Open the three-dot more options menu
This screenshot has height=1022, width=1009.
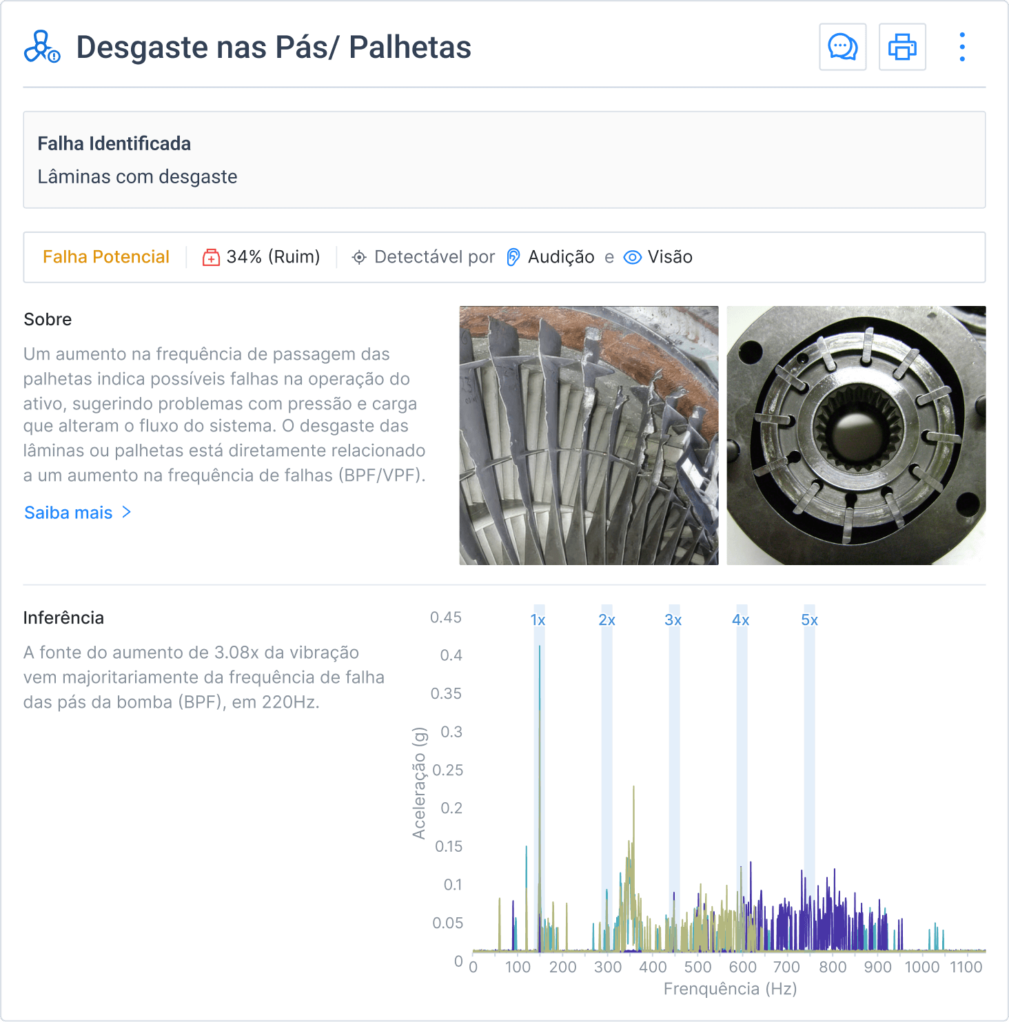click(x=962, y=47)
